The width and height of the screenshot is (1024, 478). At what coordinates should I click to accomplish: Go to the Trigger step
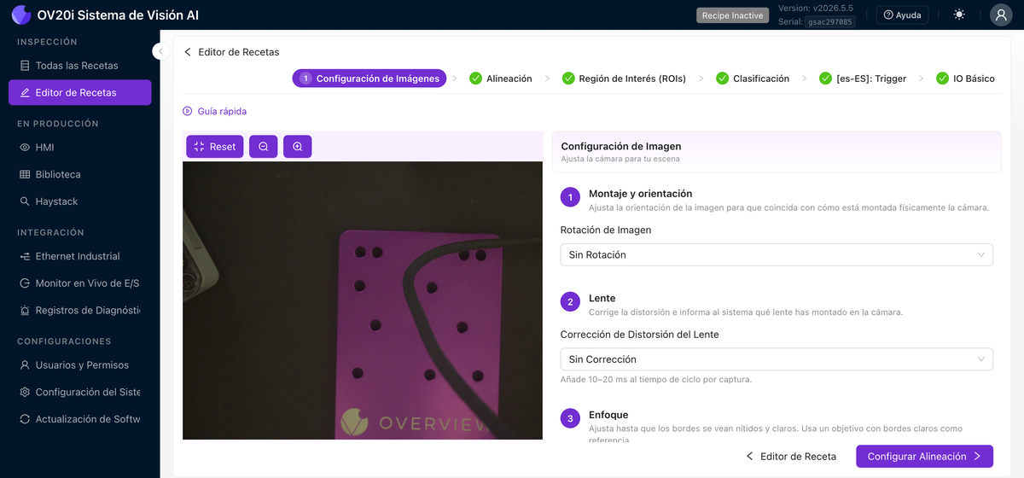click(x=863, y=79)
